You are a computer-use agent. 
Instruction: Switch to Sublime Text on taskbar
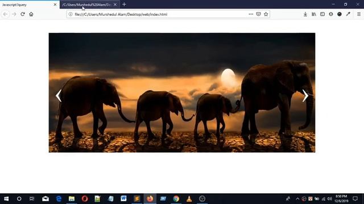pyautogui.click(x=137, y=199)
